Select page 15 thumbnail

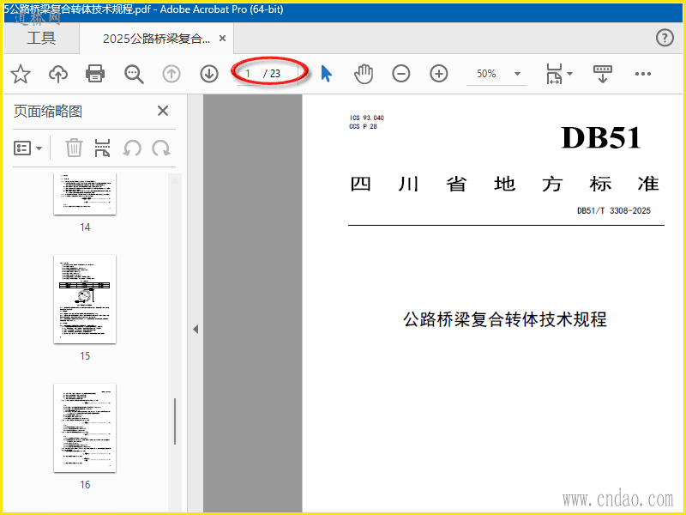(x=85, y=299)
